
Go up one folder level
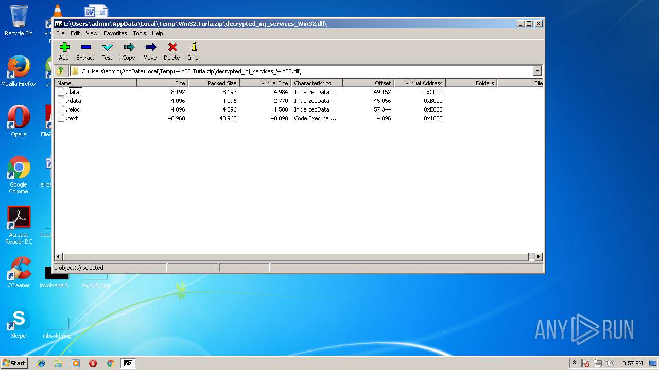[x=61, y=71]
